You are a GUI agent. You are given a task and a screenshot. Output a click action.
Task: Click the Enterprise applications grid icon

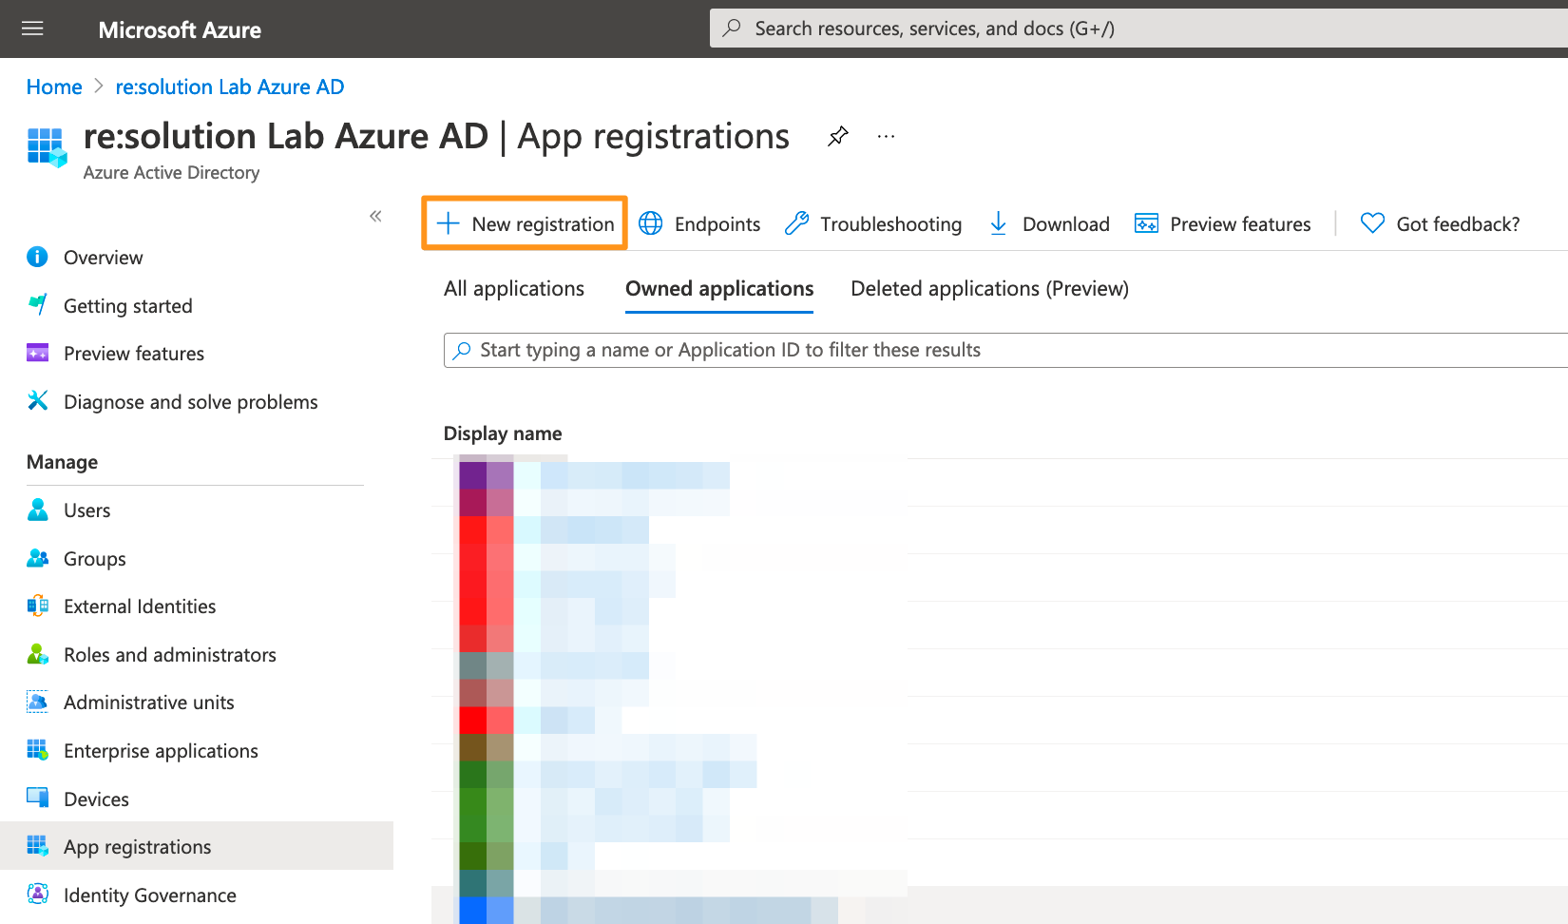37,750
